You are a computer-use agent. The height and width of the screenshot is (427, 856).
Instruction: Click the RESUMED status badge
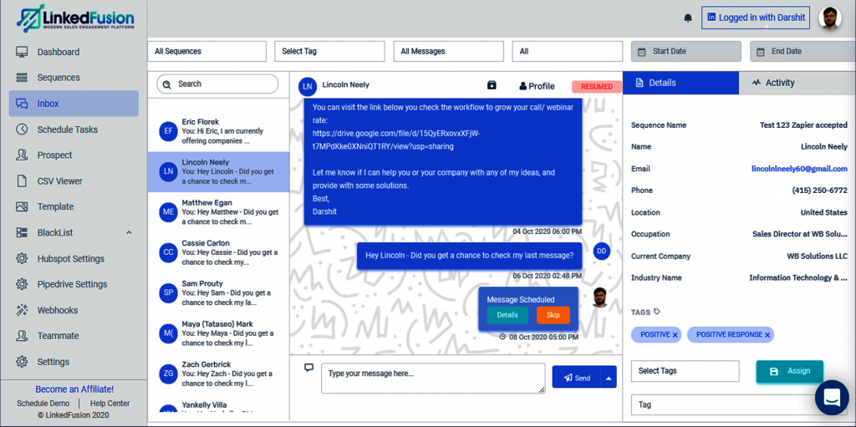pos(597,86)
